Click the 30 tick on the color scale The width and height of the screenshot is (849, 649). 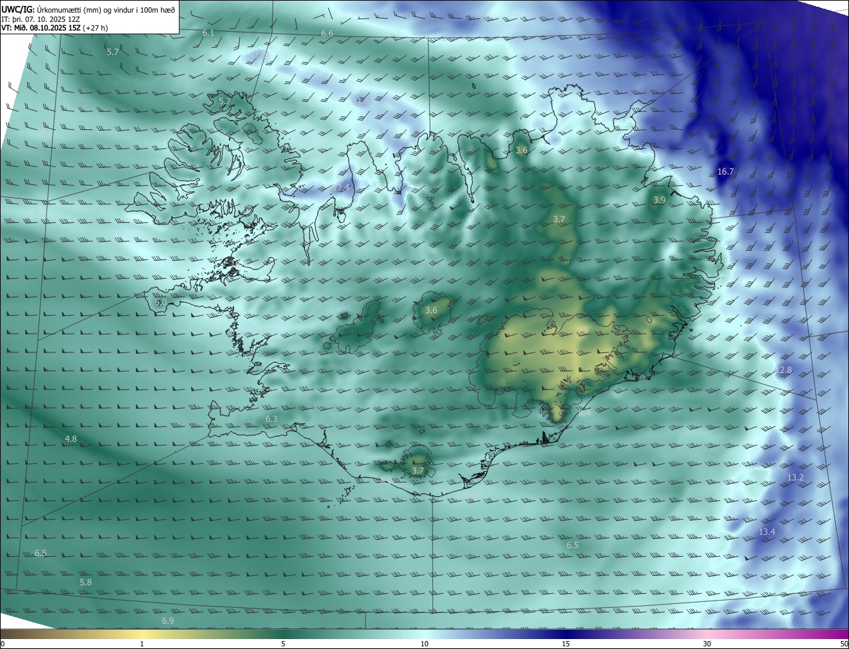(707, 644)
